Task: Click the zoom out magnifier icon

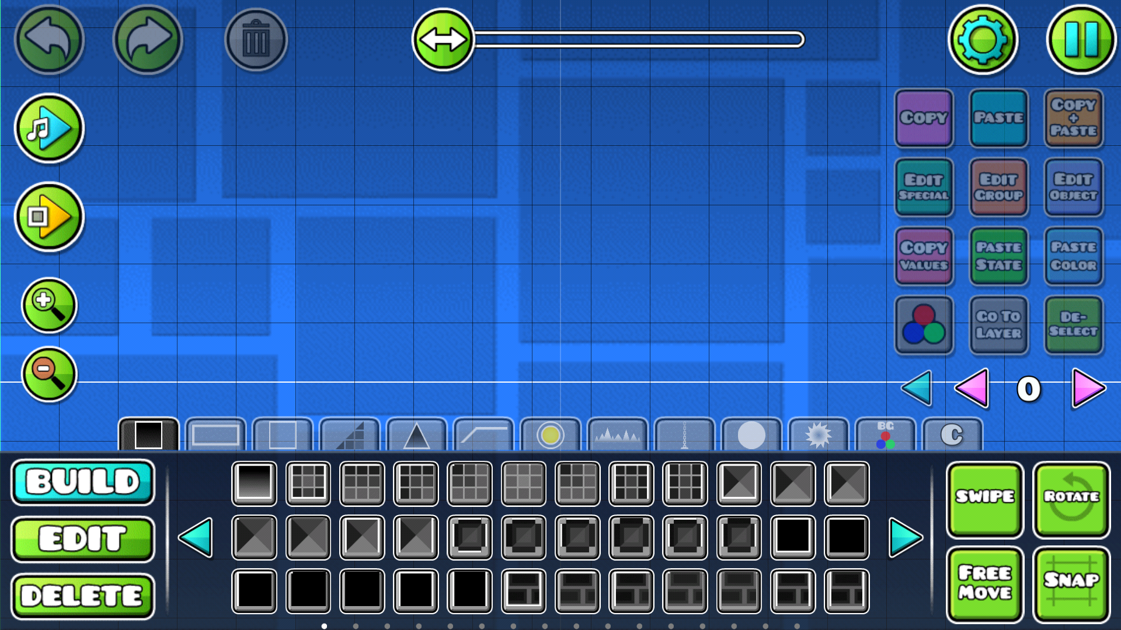Action: pos(48,372)
